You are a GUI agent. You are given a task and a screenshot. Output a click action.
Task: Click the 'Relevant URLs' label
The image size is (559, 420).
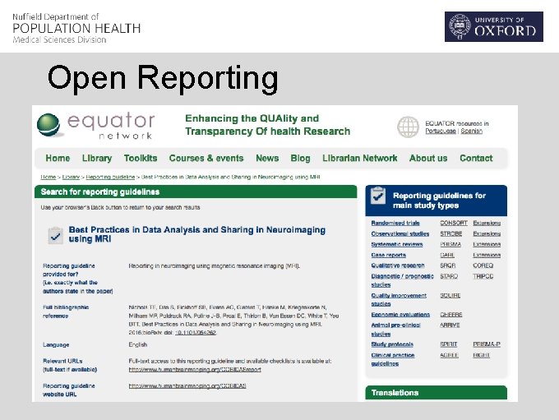coord(70,365)
